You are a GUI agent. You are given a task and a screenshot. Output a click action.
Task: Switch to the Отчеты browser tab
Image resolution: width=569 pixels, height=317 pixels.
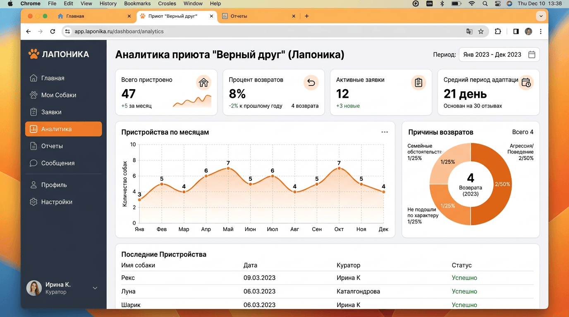tap(258, 16)
